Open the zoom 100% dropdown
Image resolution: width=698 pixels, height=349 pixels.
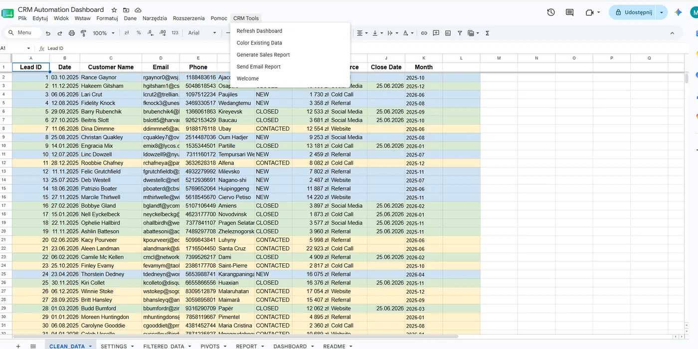(x=104, y=33)
